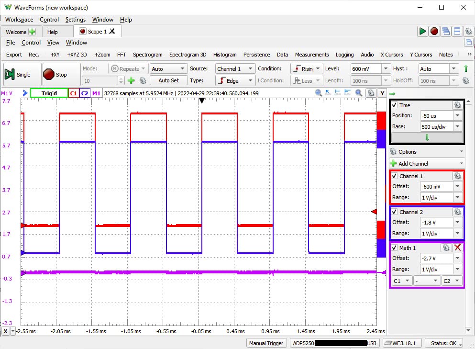Open the trigger Type Edge dropdown

(235, 80)
